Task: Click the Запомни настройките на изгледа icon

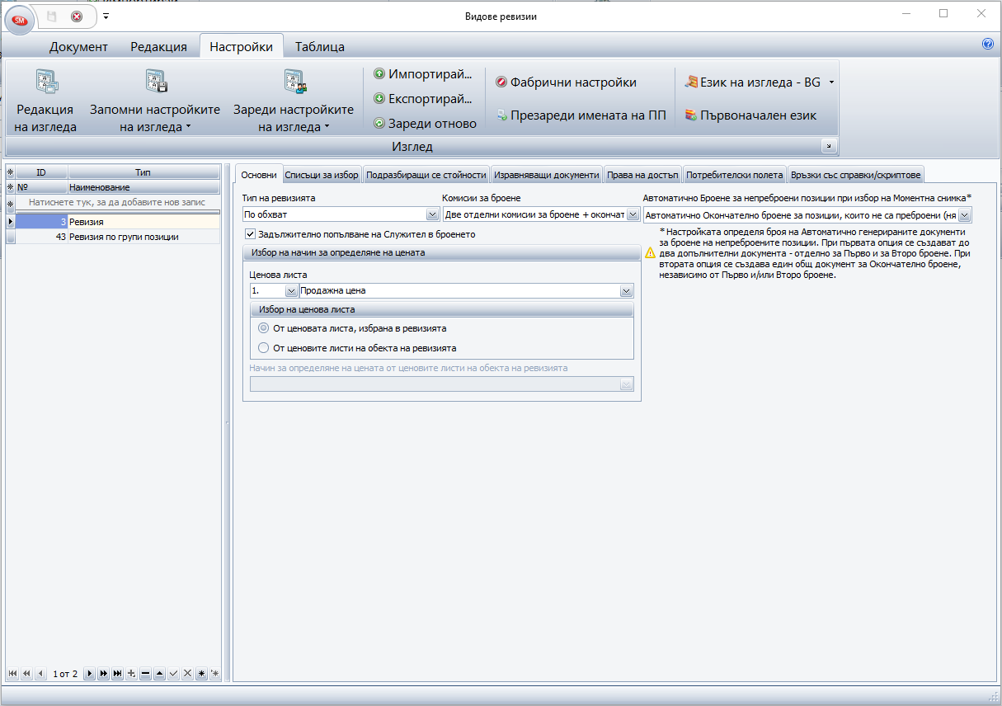Action: (156, 82)
